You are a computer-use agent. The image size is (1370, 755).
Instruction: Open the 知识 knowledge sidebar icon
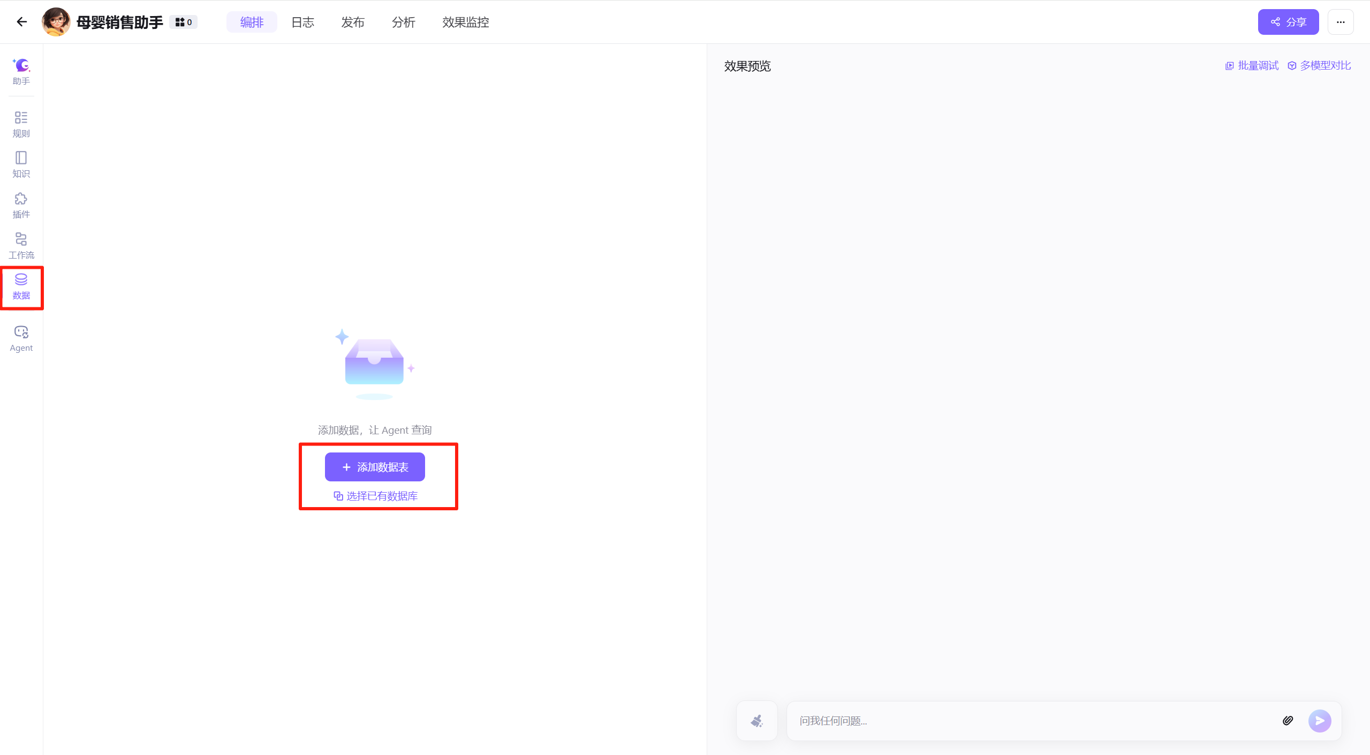coord(21,164)
